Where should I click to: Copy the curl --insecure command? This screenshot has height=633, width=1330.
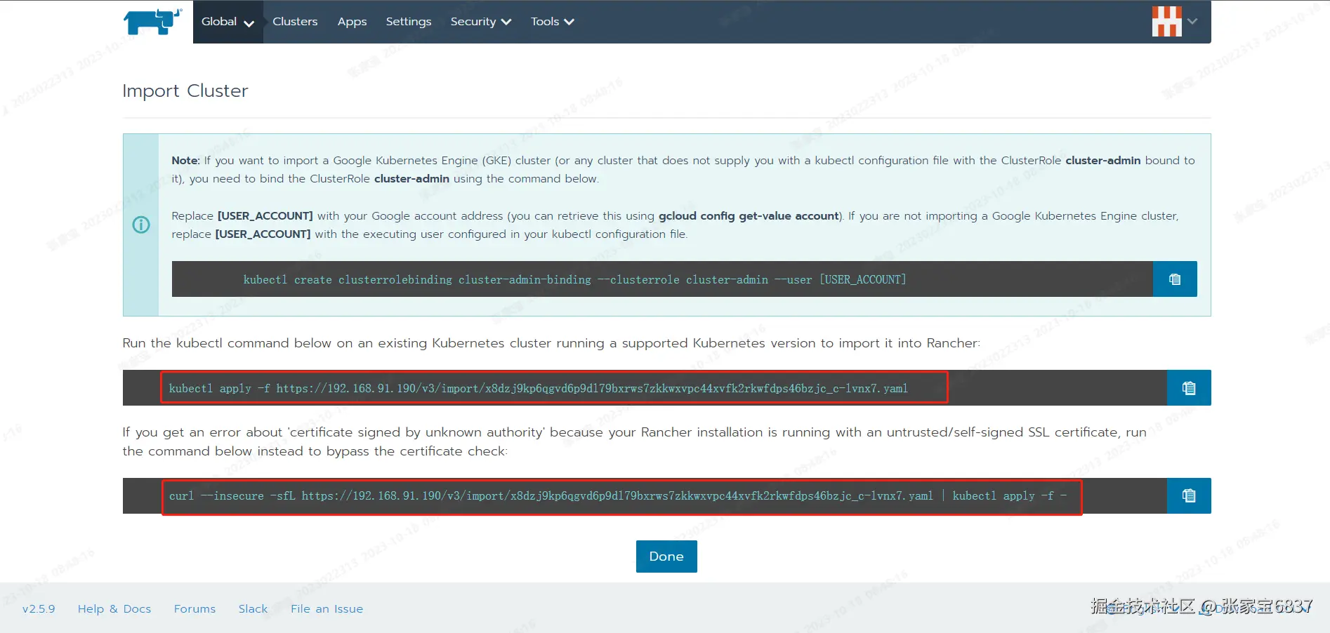pos(1189,496)
